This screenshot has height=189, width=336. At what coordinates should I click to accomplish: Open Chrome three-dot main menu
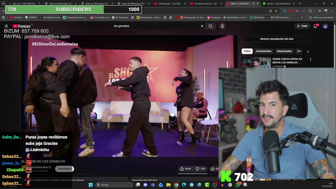click(332, 11)
